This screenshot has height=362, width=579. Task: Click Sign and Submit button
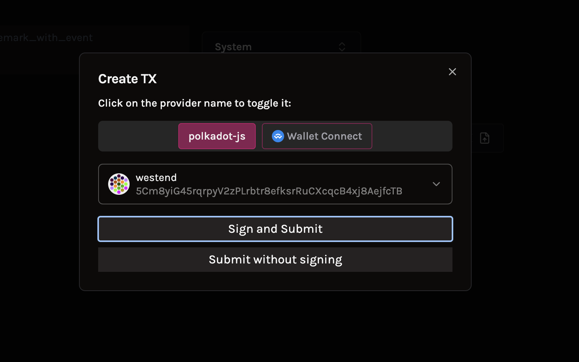click(275, 229)
